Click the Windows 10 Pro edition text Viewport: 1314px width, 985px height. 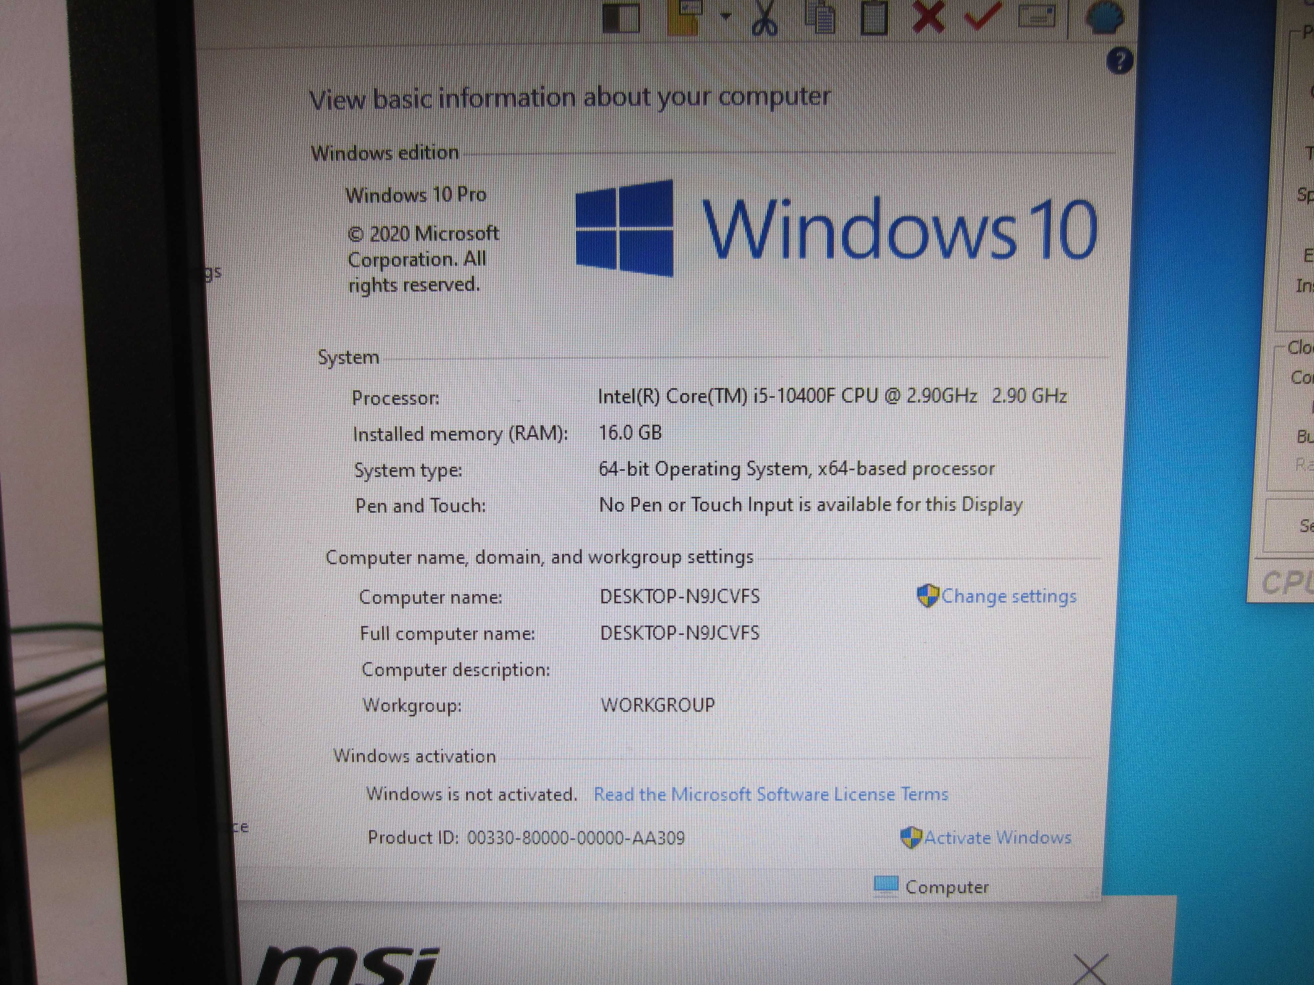[416, 195]
